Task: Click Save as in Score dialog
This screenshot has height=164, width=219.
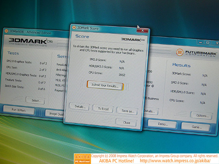Action: pos(127,111)
